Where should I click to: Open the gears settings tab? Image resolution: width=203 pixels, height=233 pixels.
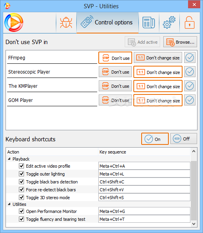tap(169, 22)
